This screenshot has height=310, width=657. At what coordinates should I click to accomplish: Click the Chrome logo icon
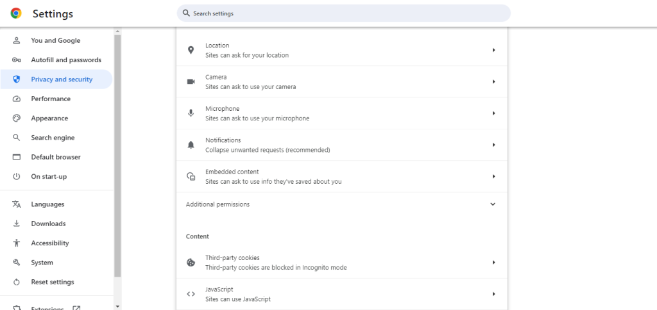16,13
